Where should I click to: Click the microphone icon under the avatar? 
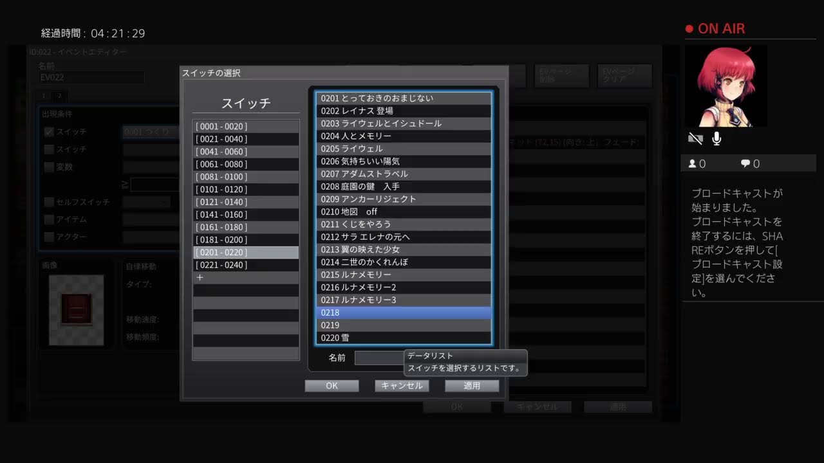[716, 138]
